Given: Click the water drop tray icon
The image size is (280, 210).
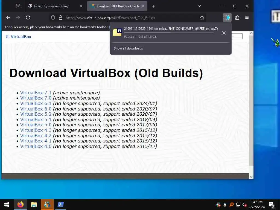Looking at the screenshot, I should 225,205.
